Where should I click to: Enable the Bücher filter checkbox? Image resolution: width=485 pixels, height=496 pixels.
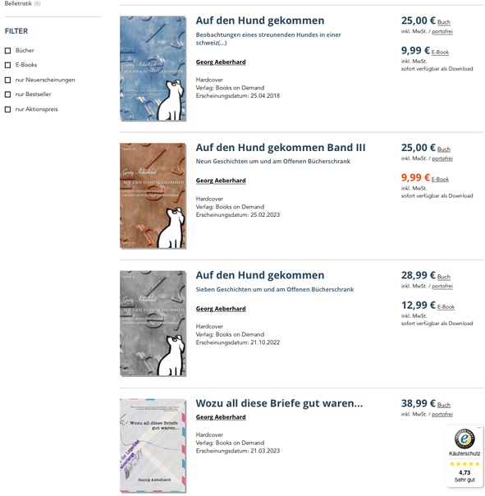[8, 51]
